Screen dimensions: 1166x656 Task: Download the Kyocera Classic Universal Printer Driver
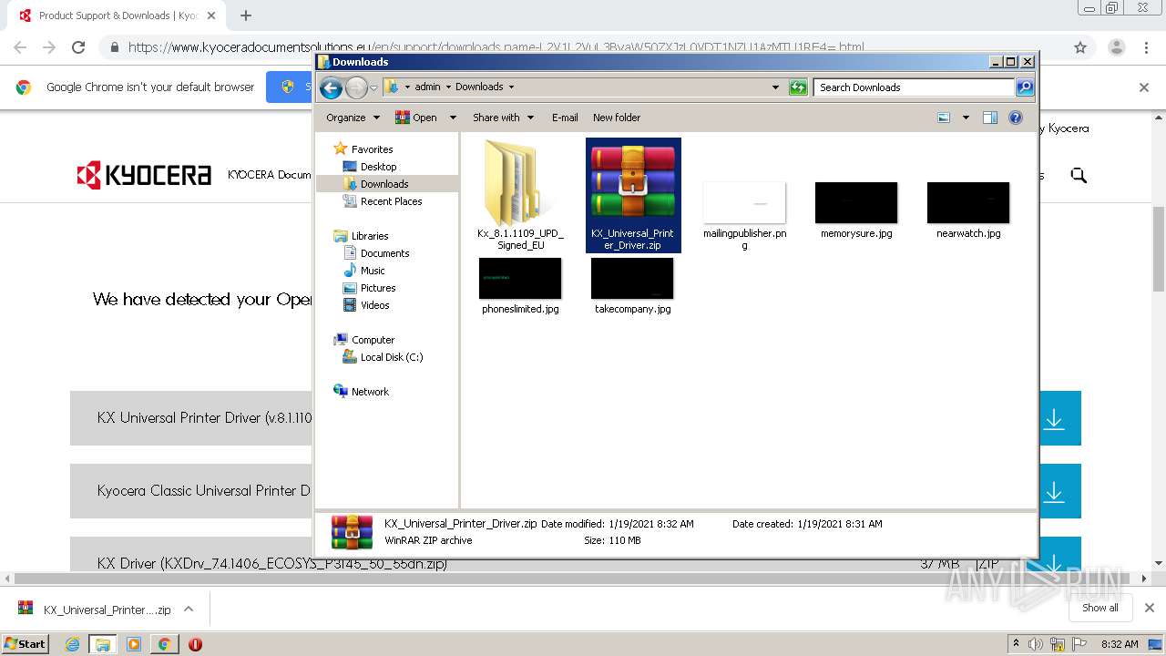click(1055, 491)
